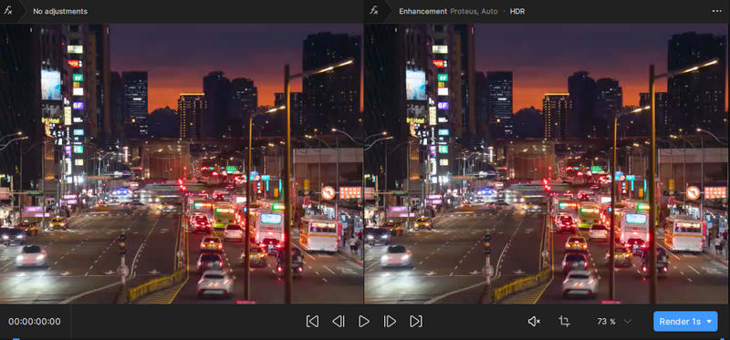730x340 pixels.
Task: Click the left original video preview
Action: pyautogui.click(x=181, y=164)
